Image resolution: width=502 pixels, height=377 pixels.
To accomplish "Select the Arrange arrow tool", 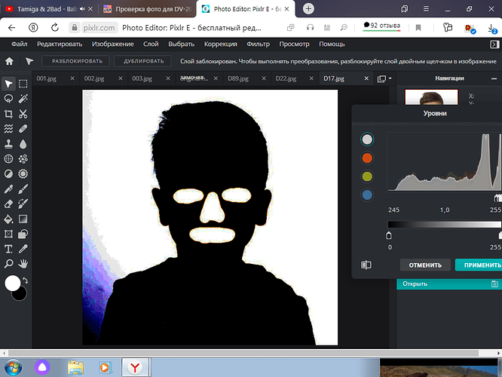I will (x=8, y=84).
